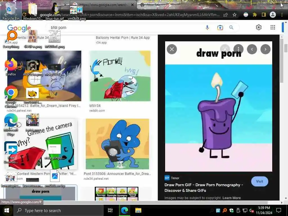288x216 pixels.
Task: Open the M5DBoE.png desktop file
Action: point(55,39)
